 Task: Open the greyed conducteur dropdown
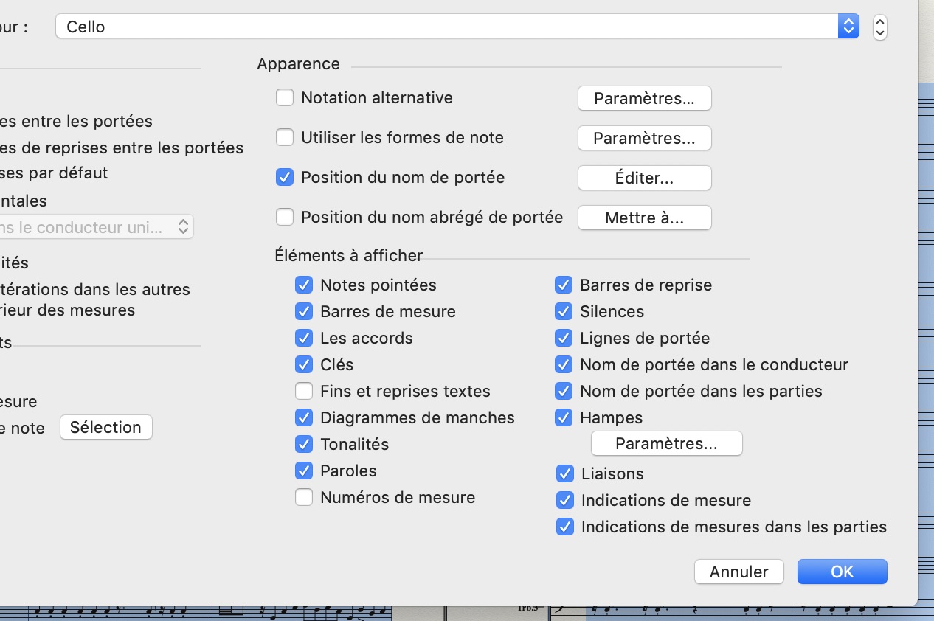pos(96,227)
